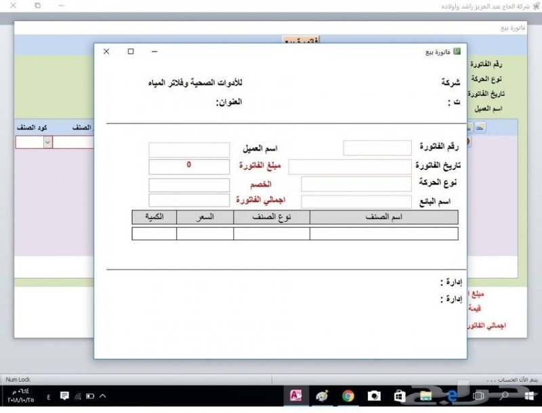Open the taskbar clock and date
This screenshot has height=413, width=542.
pyautogui.click(x=21, y=395)
